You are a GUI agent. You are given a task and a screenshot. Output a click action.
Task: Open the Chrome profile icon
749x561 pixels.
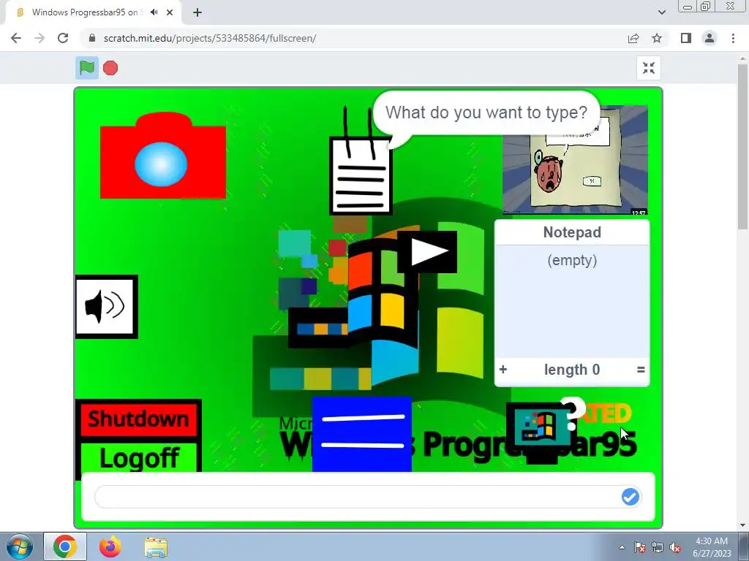click(x=710, y=38)
